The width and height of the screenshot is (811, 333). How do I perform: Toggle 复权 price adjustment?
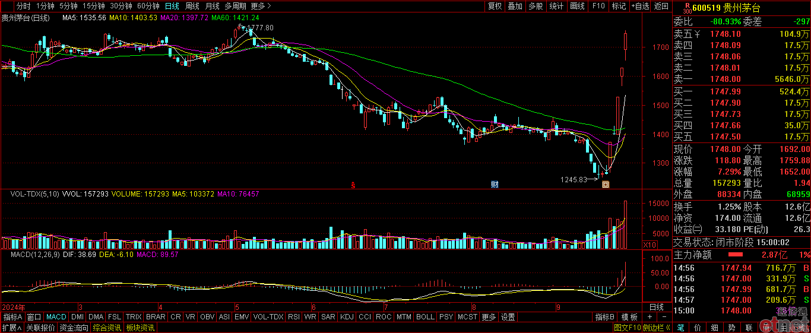coord(495,6)
